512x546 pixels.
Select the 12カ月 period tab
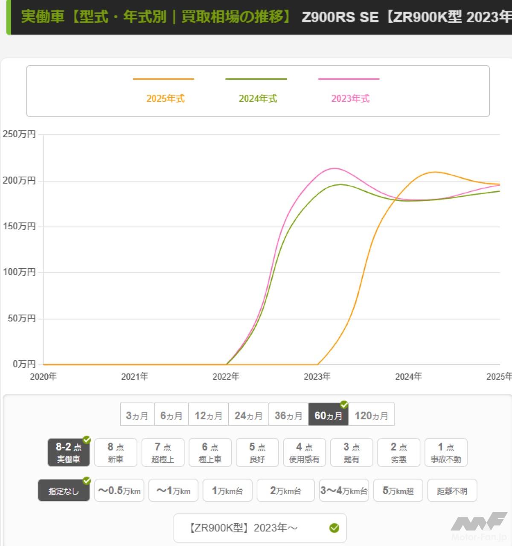coord(208,415)
